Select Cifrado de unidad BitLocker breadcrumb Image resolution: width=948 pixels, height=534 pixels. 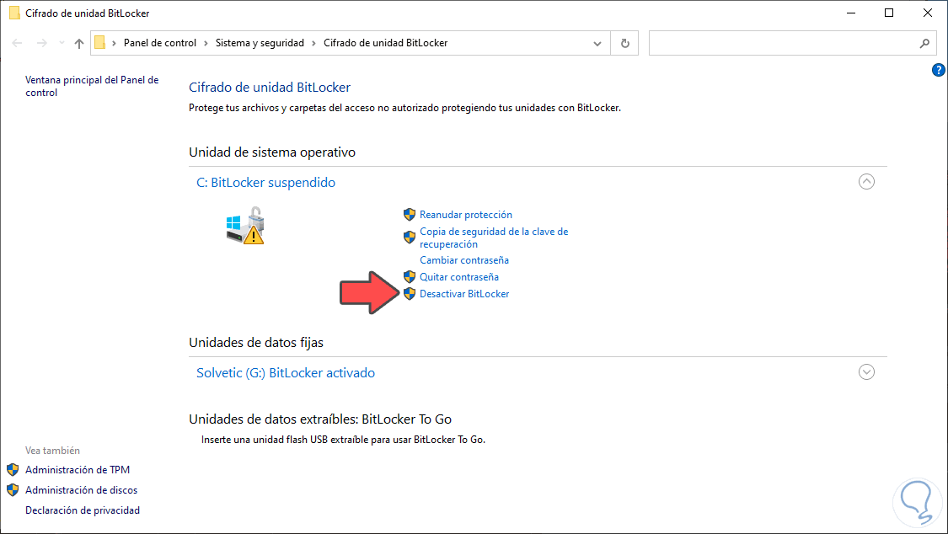pyautogui.click(x=386, y=43)
